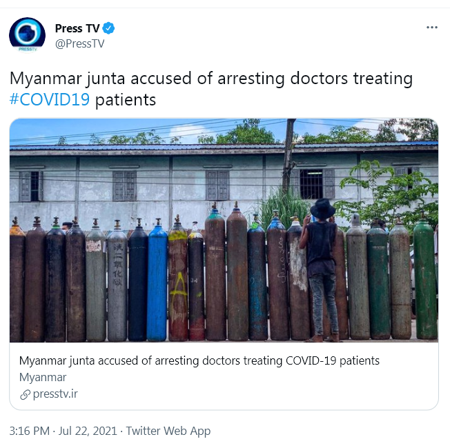Click the Press TV display name

[x=77, y=28]
